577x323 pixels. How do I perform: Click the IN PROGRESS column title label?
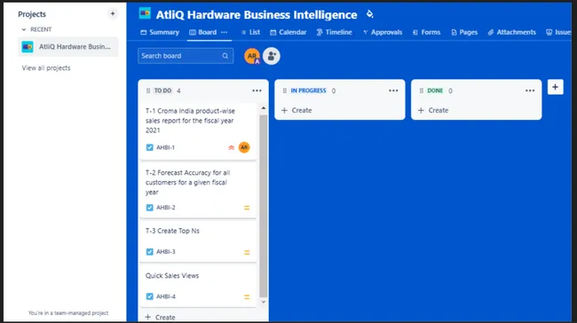[x=308, y=91]
